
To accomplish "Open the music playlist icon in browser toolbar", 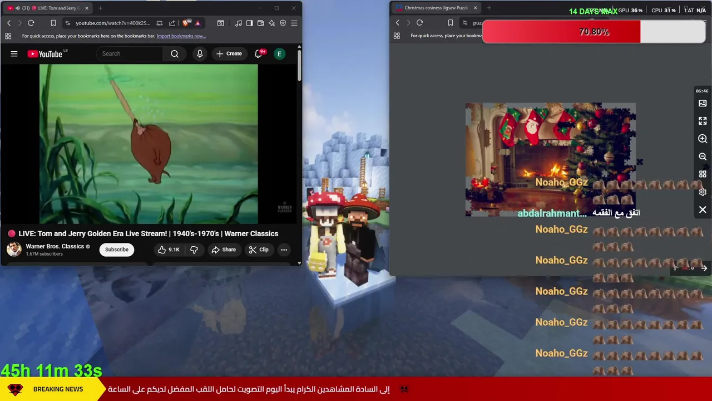I will [239, 23].
